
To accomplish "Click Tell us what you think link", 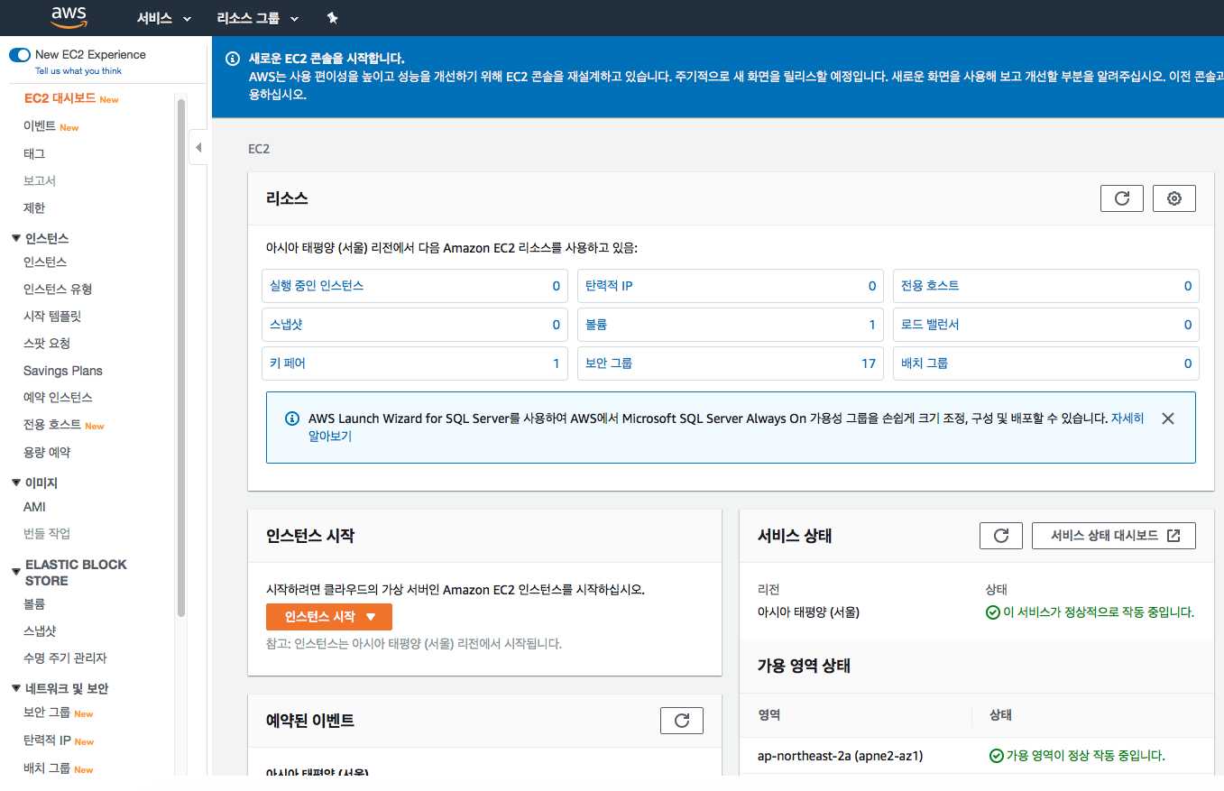I will pos(78,71).
